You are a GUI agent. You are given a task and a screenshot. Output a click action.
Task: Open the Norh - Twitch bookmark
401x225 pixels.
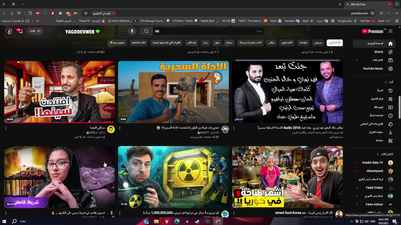(185, 21)
